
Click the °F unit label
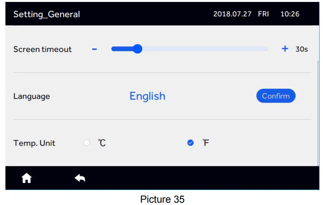(x=206, y=143)
